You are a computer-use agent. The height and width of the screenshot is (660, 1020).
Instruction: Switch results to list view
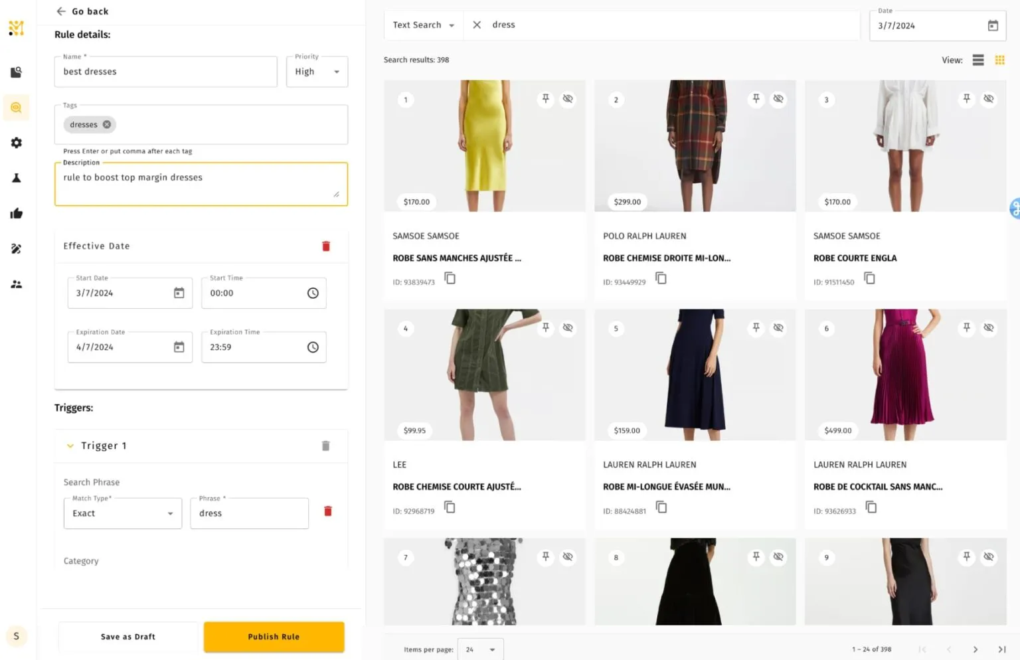[977, 60]
